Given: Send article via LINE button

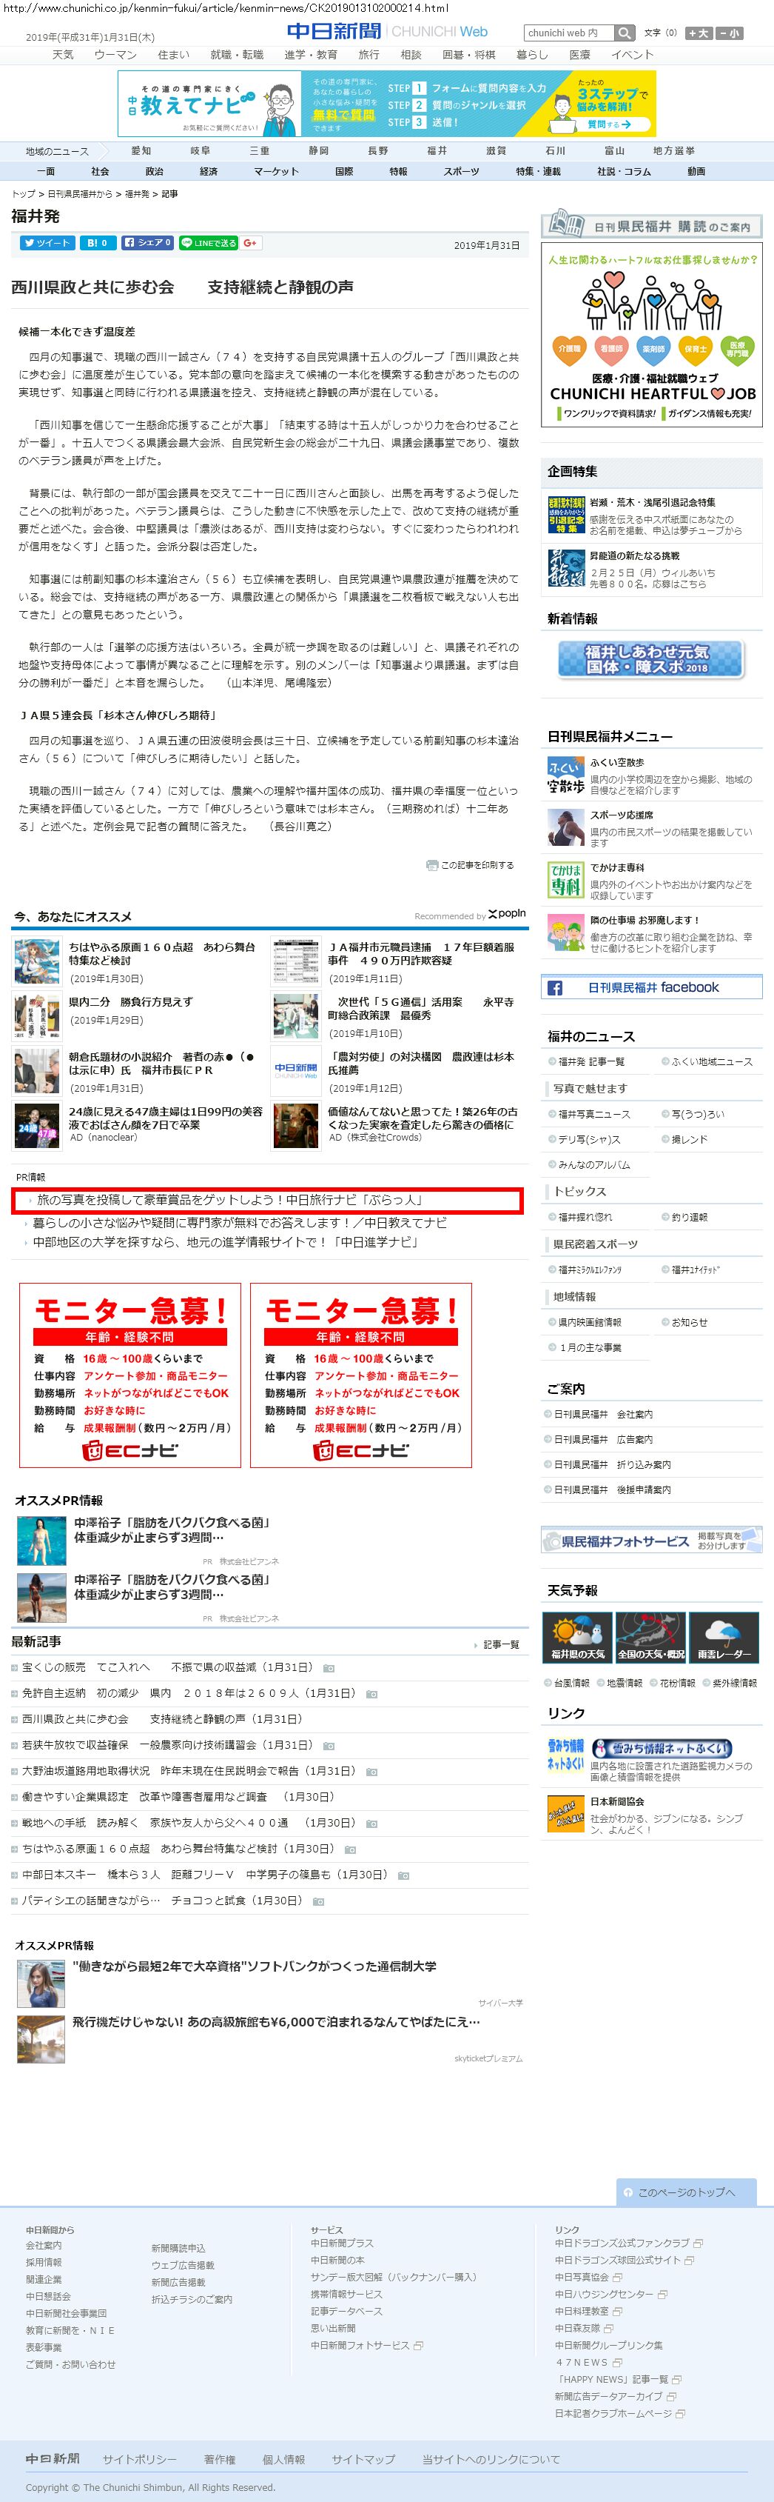Looking at the screenshot, I should tap(209, 243).
